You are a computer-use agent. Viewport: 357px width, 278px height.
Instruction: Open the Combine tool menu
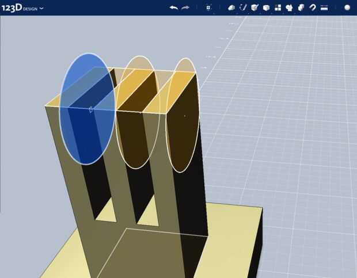point(301,7)
